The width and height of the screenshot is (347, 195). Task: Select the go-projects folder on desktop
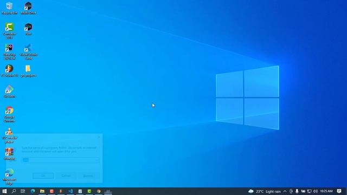[x=28, y=71]
